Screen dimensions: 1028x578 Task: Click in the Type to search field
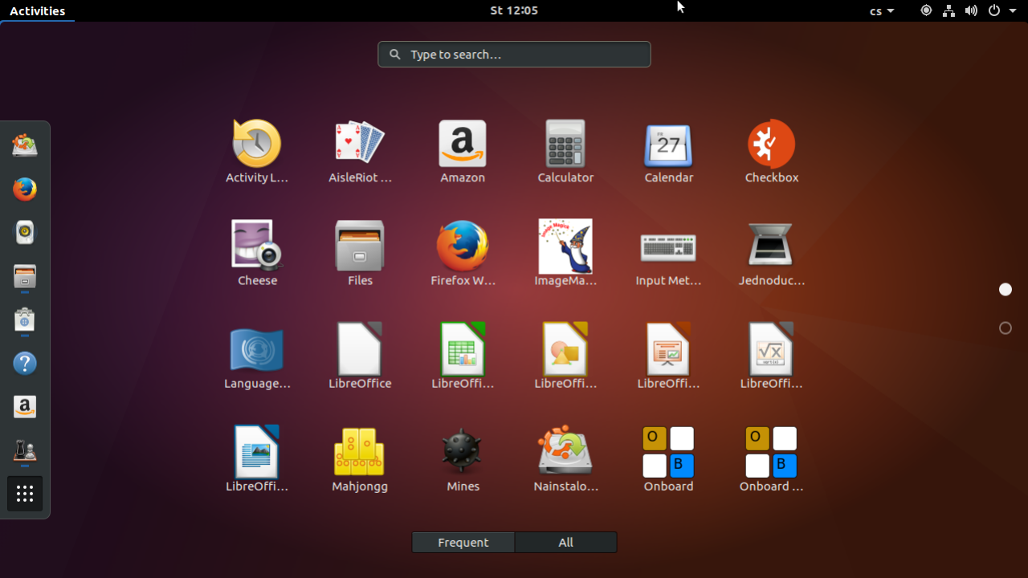pos(514,55)
